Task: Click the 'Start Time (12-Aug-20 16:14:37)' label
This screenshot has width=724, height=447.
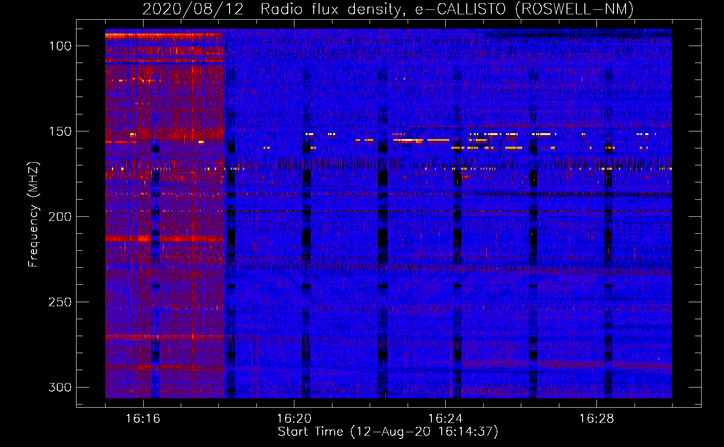Action: (388, 432)
